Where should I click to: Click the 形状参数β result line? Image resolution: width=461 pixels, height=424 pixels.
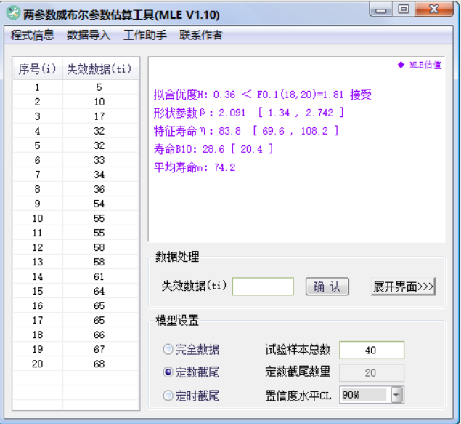pos(248,113)
